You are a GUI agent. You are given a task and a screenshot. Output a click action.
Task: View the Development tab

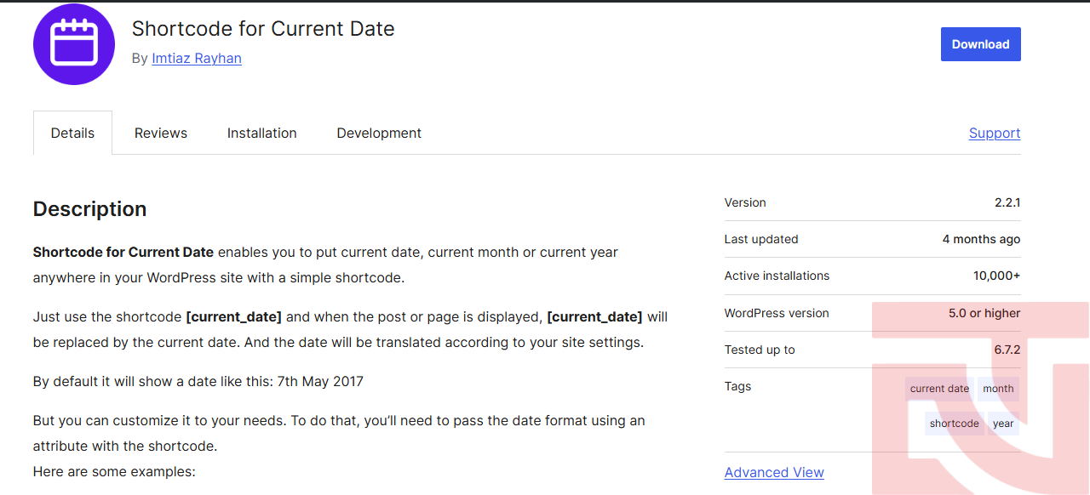(x=379, y=133)
